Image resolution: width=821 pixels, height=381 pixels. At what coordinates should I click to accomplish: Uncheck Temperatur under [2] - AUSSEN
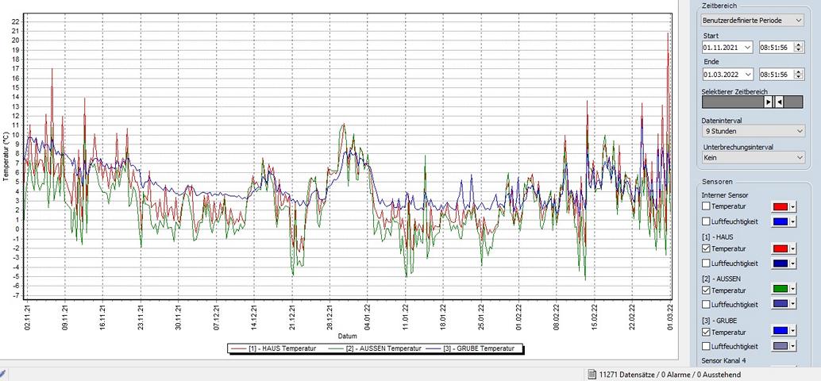706,290
